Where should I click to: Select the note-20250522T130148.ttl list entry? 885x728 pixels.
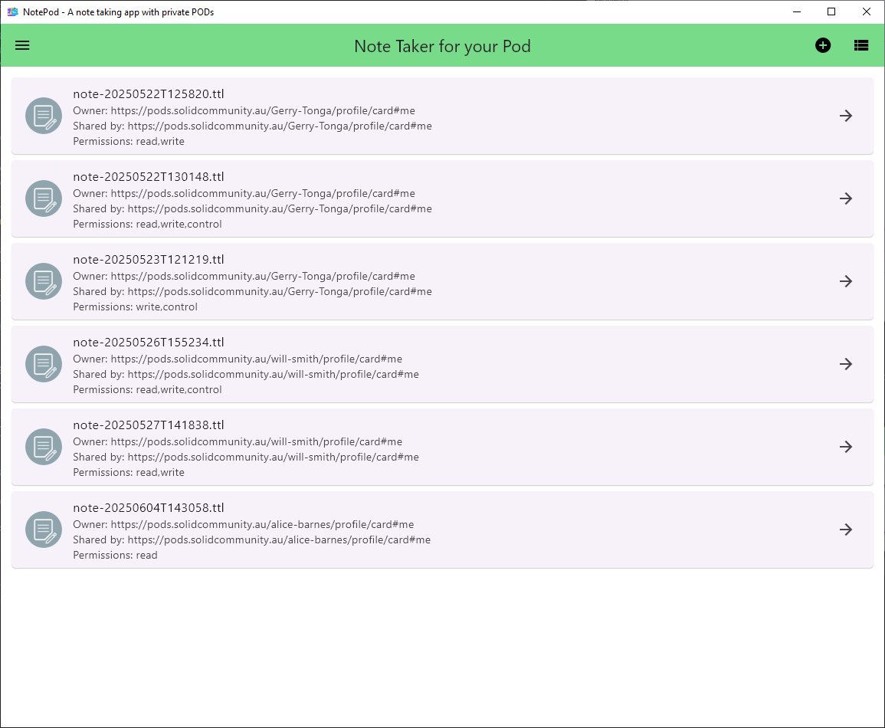coord(442,198)
